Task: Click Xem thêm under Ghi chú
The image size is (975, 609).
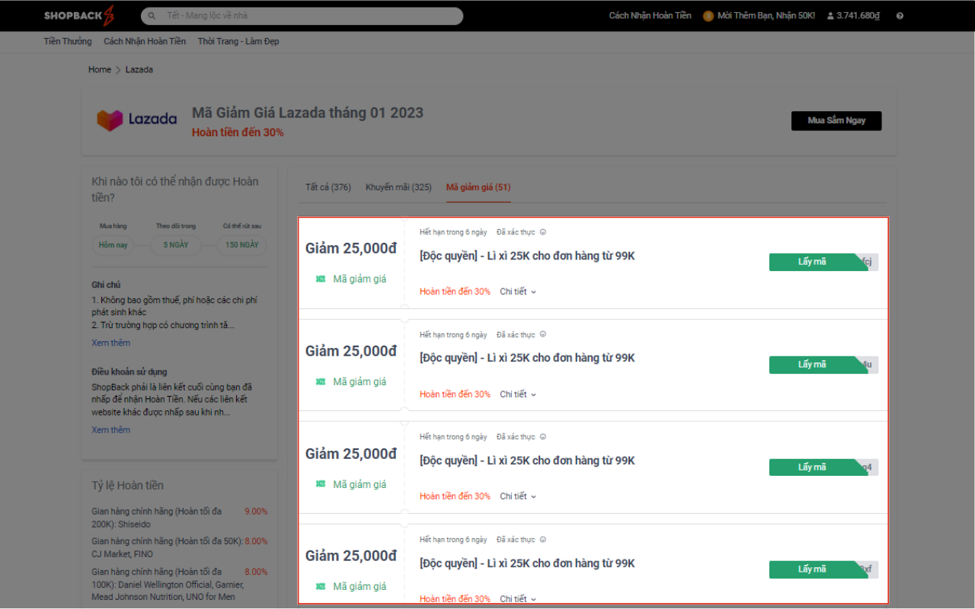Action: 111,343
